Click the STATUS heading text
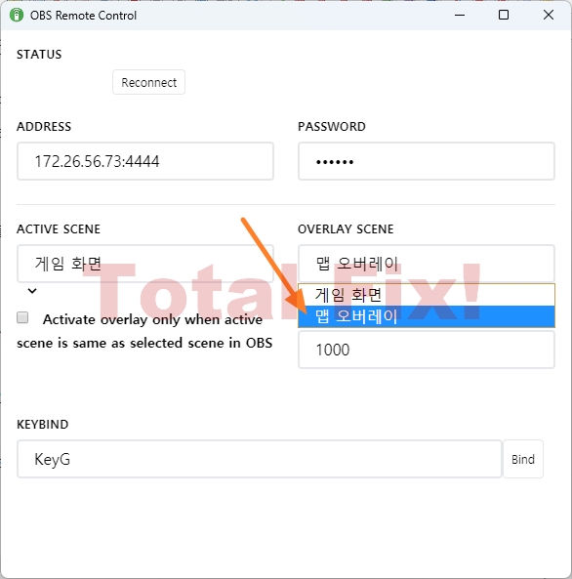Viewport: 572px width, 579px height. point(39,55)
